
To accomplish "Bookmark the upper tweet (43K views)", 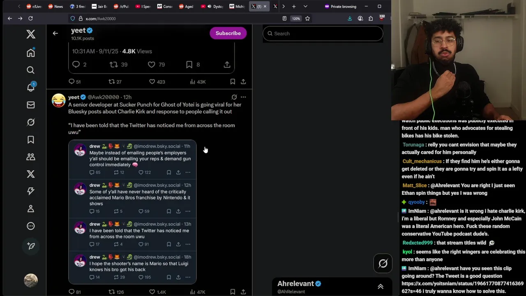I will (233, 82).
